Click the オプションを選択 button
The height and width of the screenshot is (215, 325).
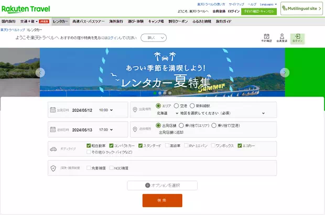(162, 185)
